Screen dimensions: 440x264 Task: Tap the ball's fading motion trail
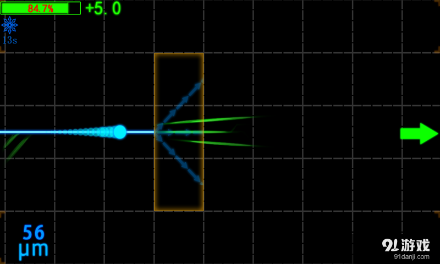point(88,132)
